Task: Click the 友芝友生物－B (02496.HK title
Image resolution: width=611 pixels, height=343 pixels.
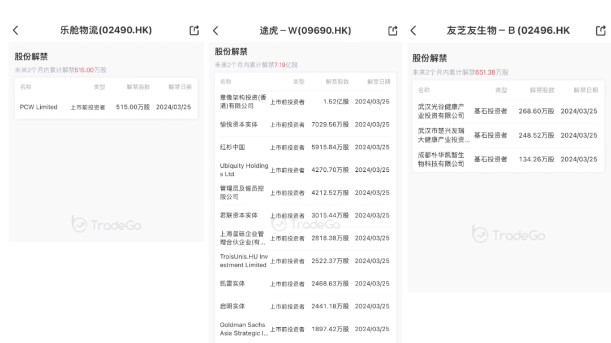Action: 508,31
